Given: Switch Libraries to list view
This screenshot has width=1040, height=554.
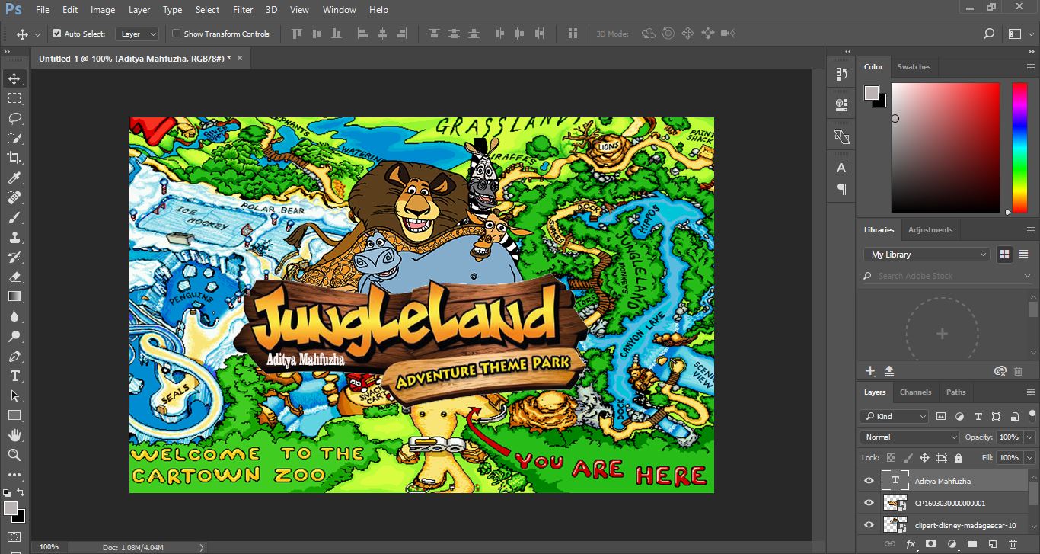Looking at the screenshot, I should pos(1023,255).
